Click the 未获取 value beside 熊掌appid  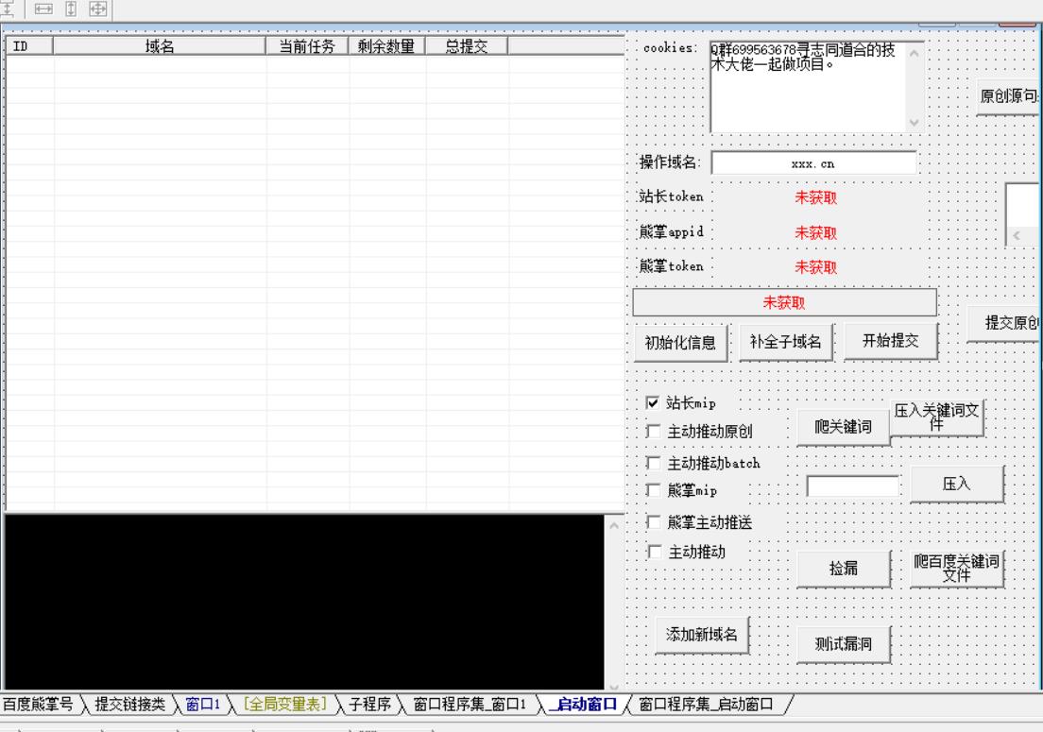pyautogui.click(x=815, y=232)
